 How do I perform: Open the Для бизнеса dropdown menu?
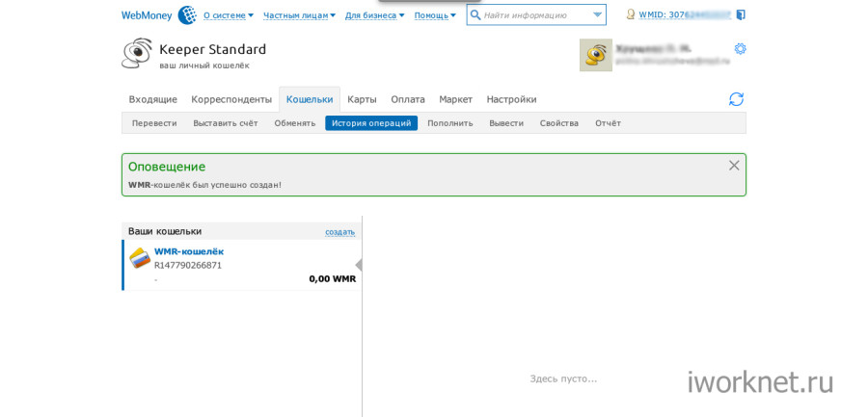click(374, 15)
